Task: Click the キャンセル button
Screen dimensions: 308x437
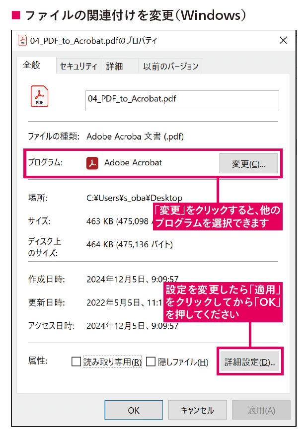Action: point(197,410)
